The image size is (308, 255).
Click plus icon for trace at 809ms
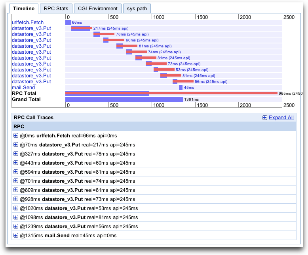point(16,190)
